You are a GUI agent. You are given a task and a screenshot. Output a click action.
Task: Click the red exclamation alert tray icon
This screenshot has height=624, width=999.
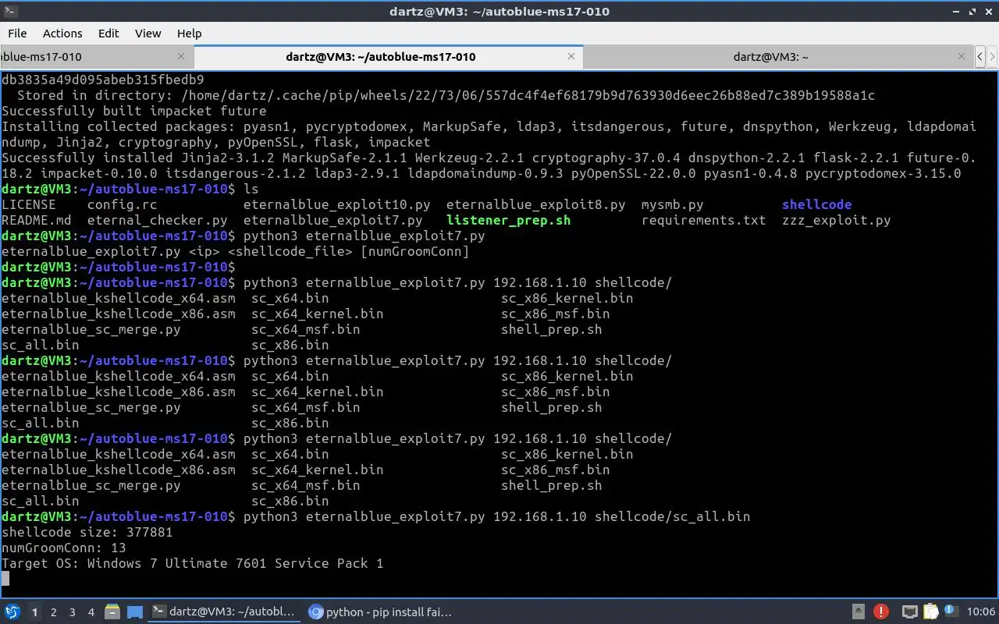881,612
